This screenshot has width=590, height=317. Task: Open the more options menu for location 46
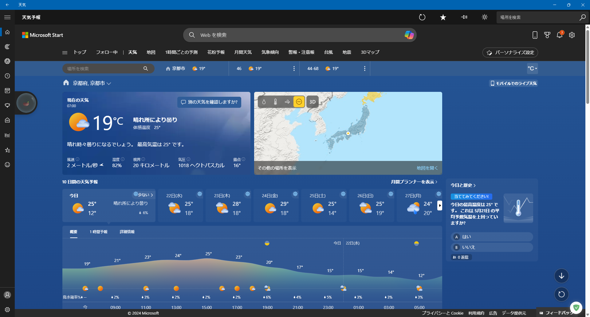294,68
